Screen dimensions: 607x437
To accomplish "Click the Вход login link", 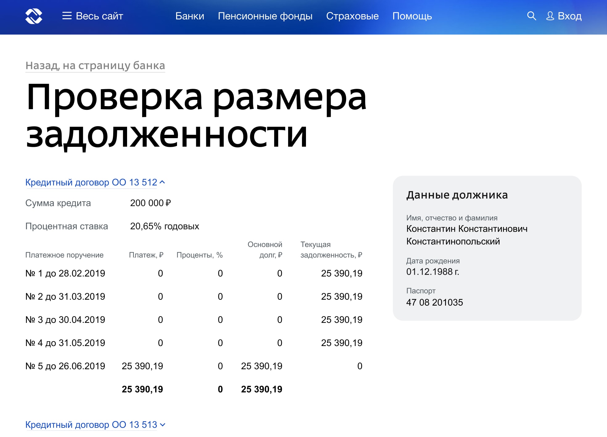I will tap(569, 16).
